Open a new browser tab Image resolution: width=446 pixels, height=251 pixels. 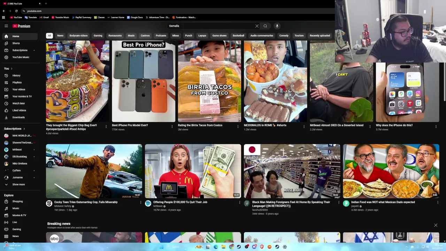(46, 3)
